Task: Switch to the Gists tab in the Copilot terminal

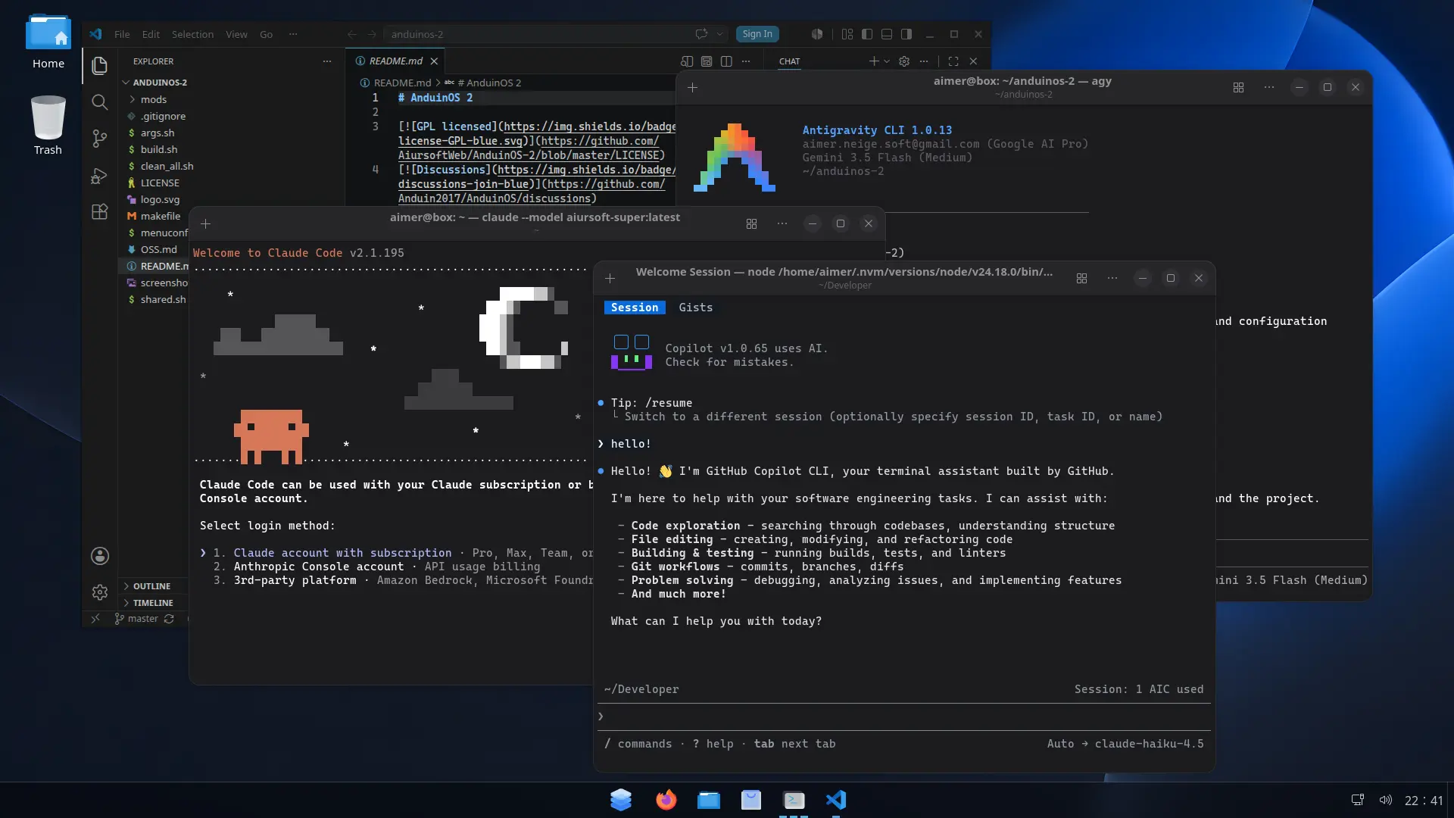Action: click(695, 308)
